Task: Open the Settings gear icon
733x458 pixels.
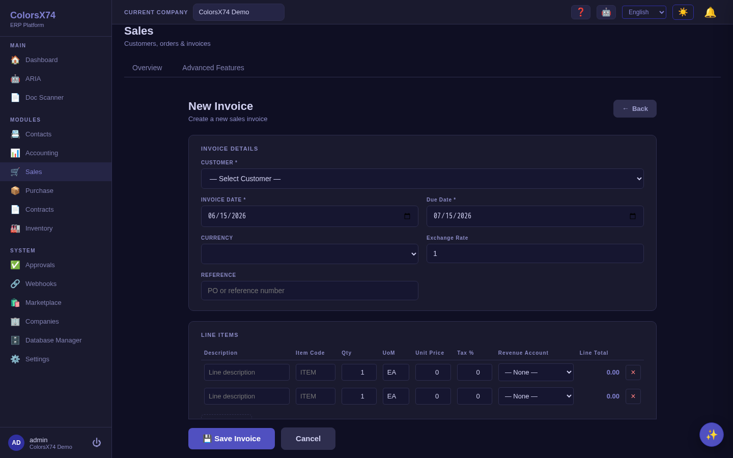Action: coord(15,359)
